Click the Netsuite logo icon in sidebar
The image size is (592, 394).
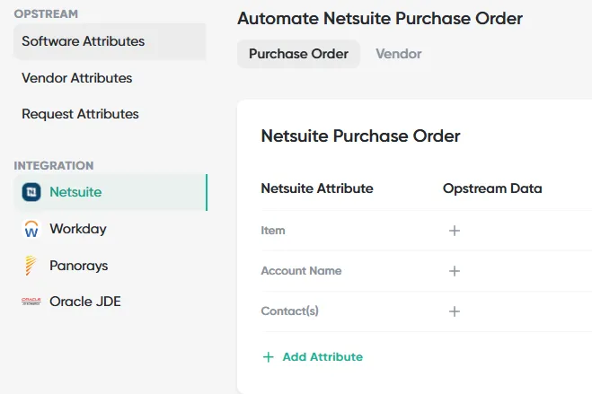coord(31,192)
